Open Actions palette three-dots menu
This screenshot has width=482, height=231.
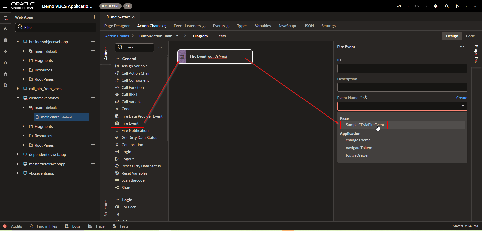[160, 48]
